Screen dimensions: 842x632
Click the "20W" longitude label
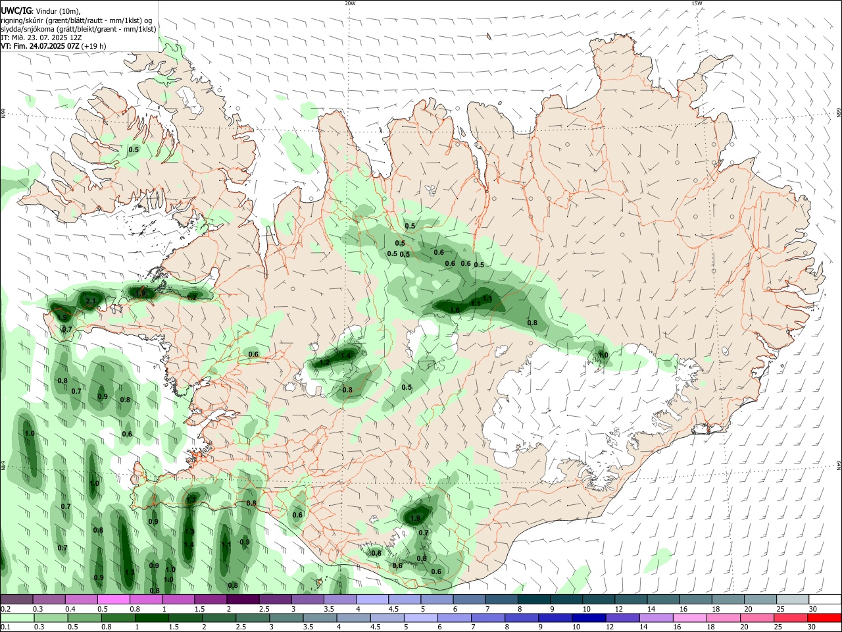pos(350,3)
